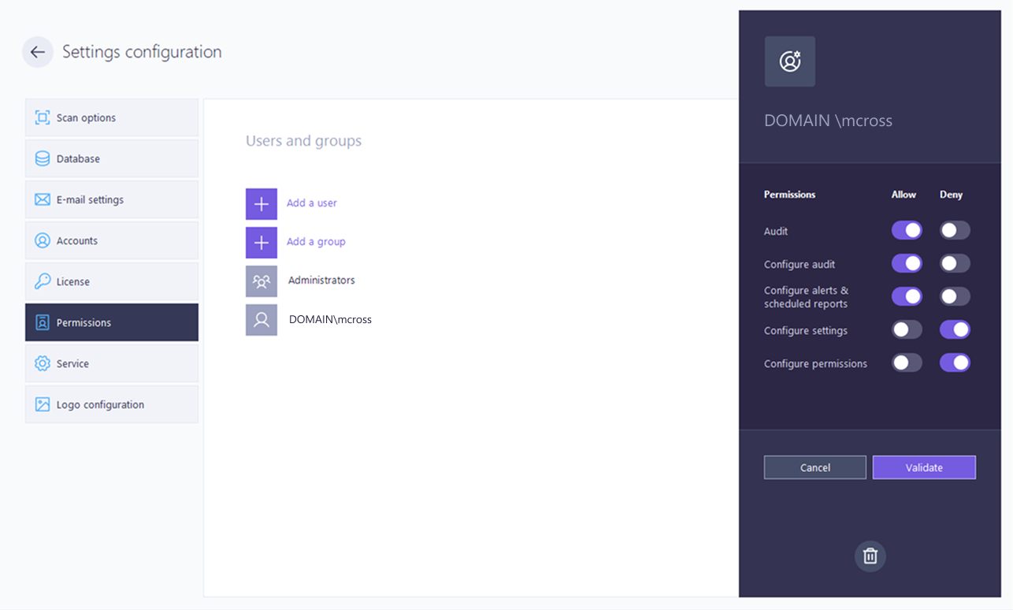
Task: Toggle Allow for Configure audit
Action: click(x=907, y=263)
